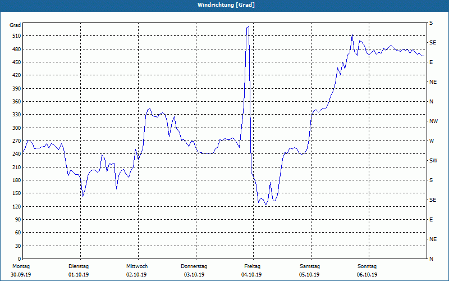Select the Donnerstag day label
The image size is (449, 281).
(194, 266)
